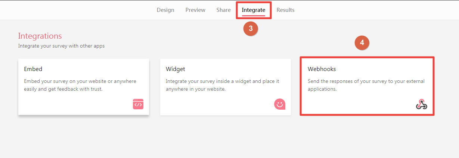
Task: Select the Integrate tab
Action: pos(254,10)
